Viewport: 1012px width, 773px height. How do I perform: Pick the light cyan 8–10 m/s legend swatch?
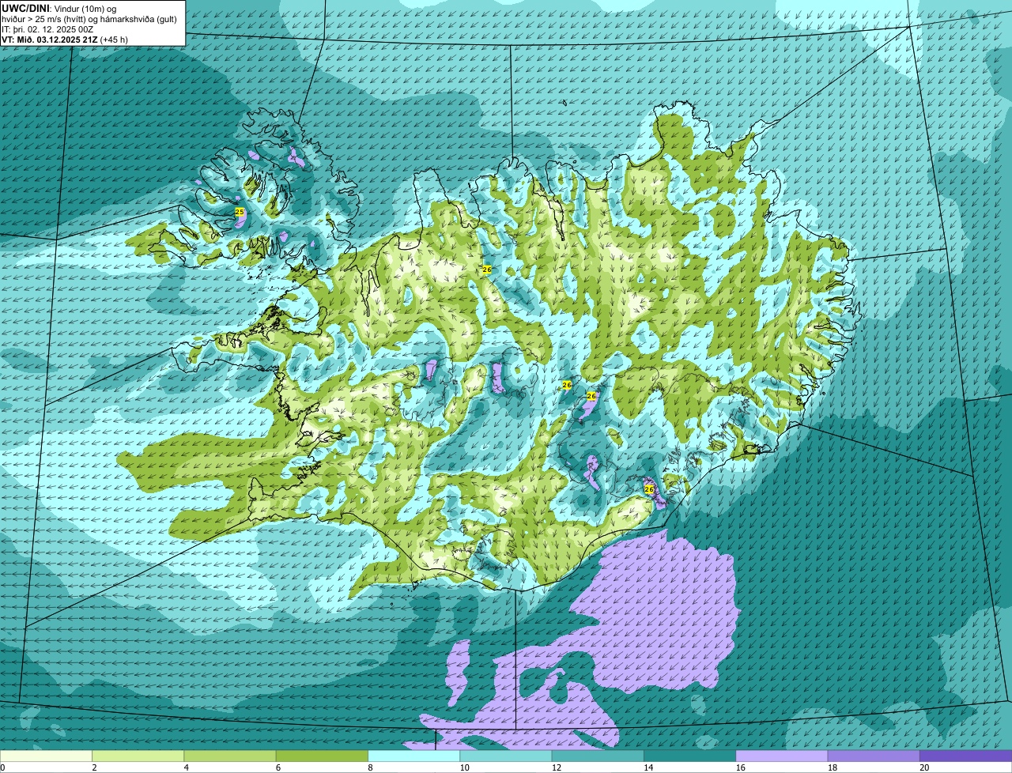[414, 756]
